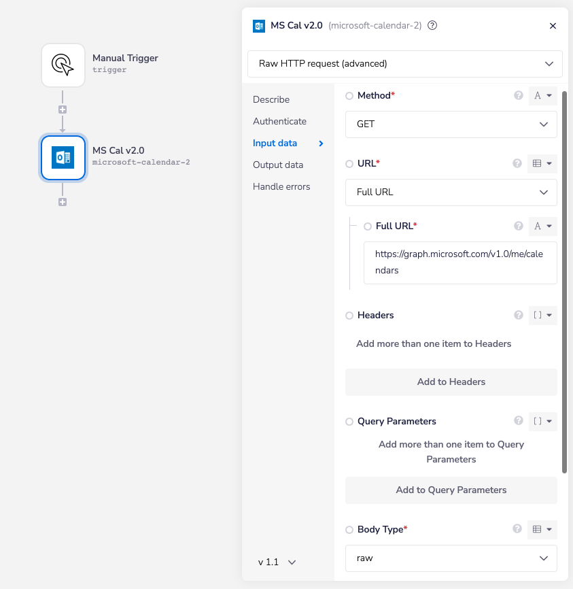Add a step below MS Cal node
The image size is (573, 589).
point(63,202)
